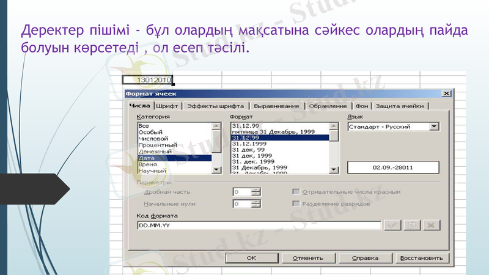Click the Дробная часть spinner arrows

click(x=256, y=192)
